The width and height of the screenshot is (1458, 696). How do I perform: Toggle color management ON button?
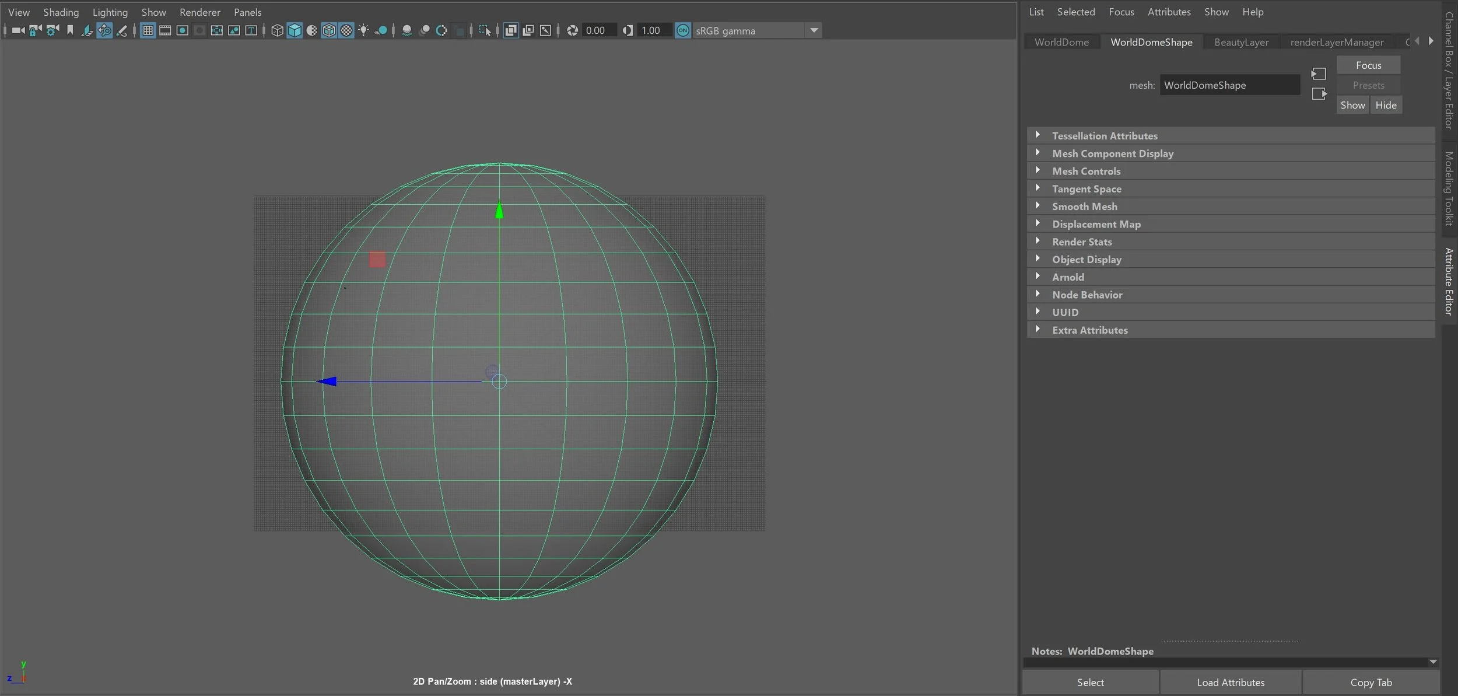(x=682, y=30)
